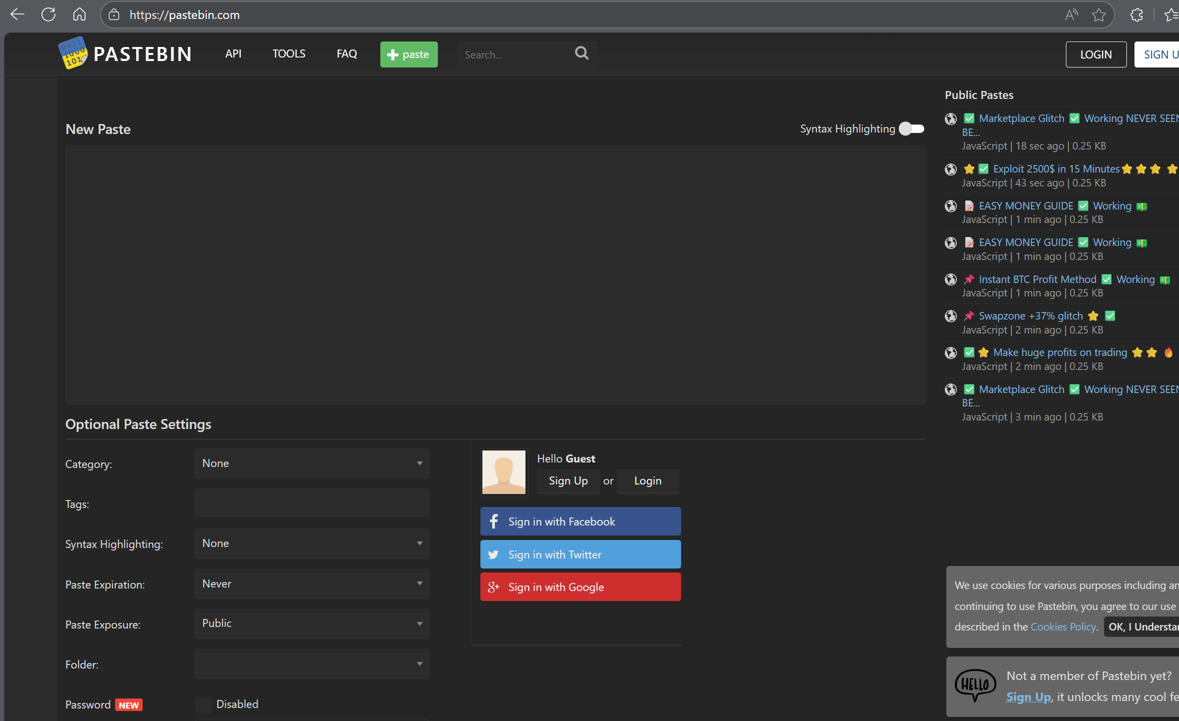This screenshot has height=721, width=1179.
Task: Open browser extensions puzzle icon
Action: tap(1136, 15)
